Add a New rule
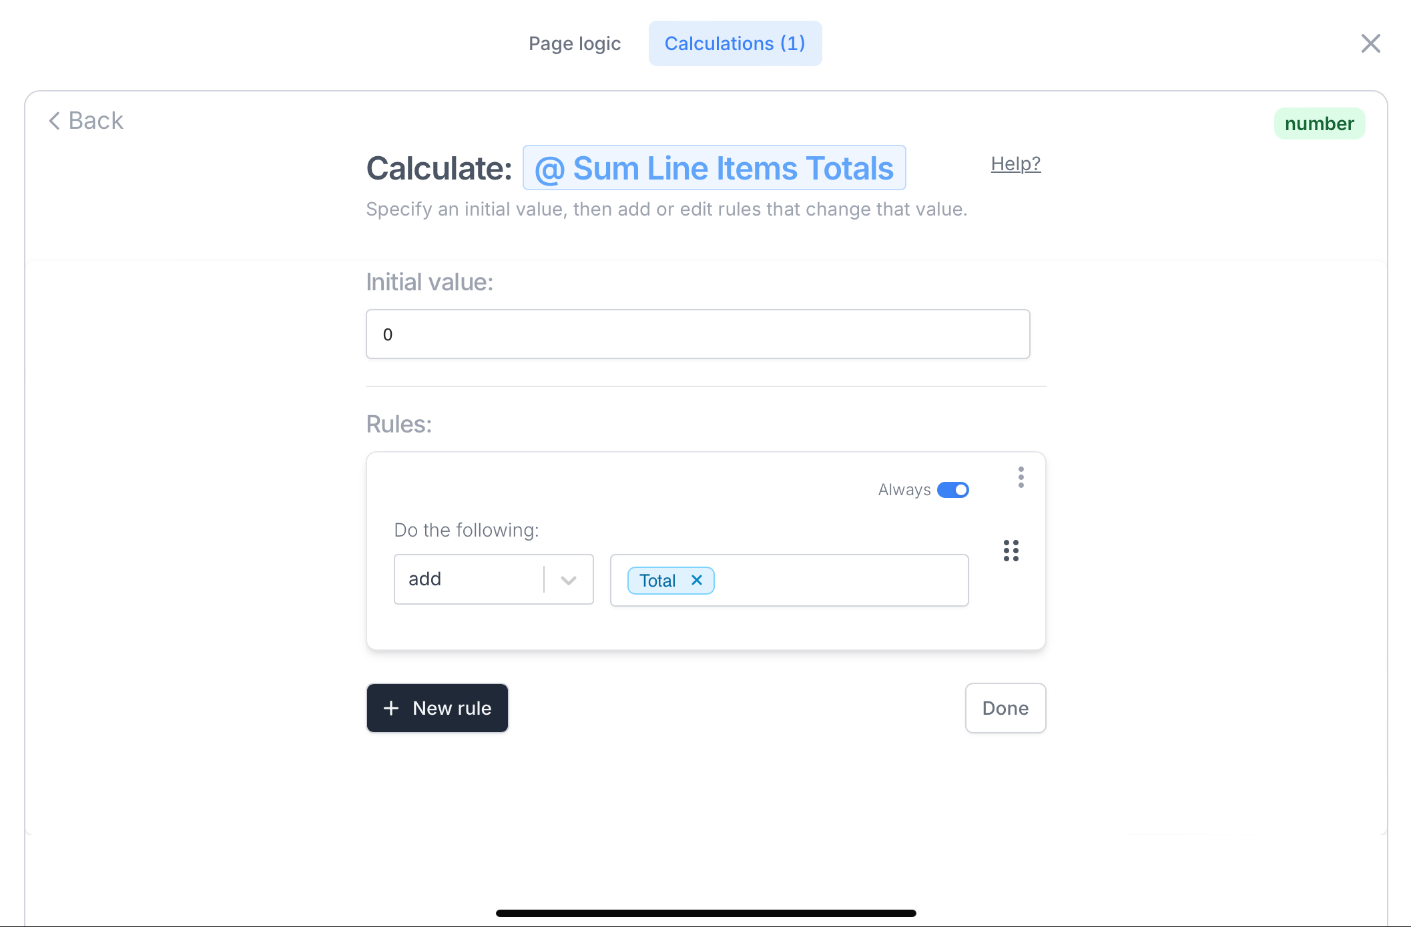Viewport: 1411px width, 927px height. [437, 708]
